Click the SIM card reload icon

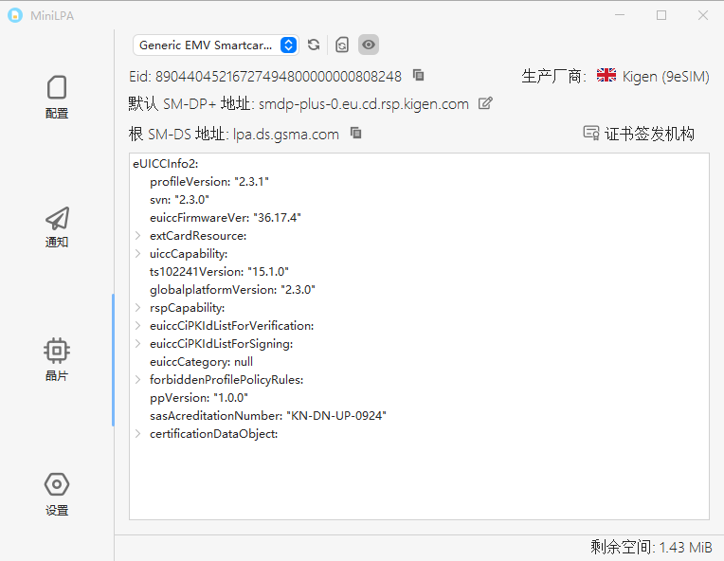click(342, 45)
